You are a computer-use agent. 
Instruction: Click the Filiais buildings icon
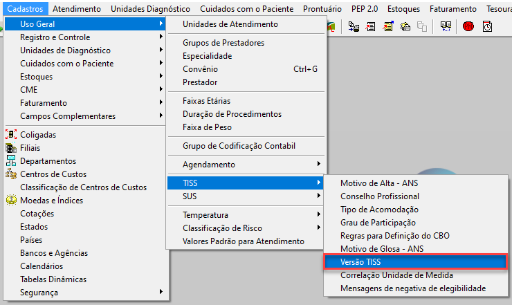(11, 148)
